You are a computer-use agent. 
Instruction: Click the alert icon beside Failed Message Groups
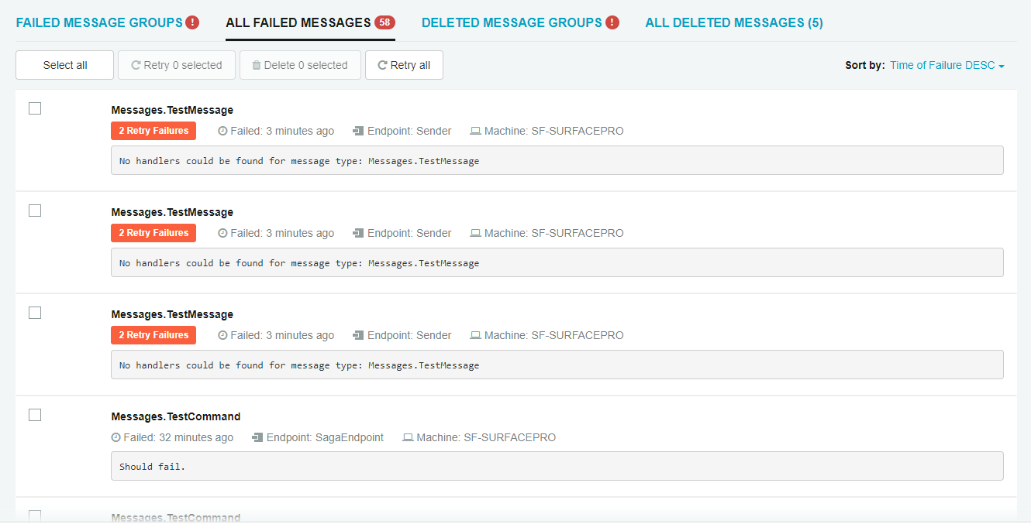coord(192,22)
